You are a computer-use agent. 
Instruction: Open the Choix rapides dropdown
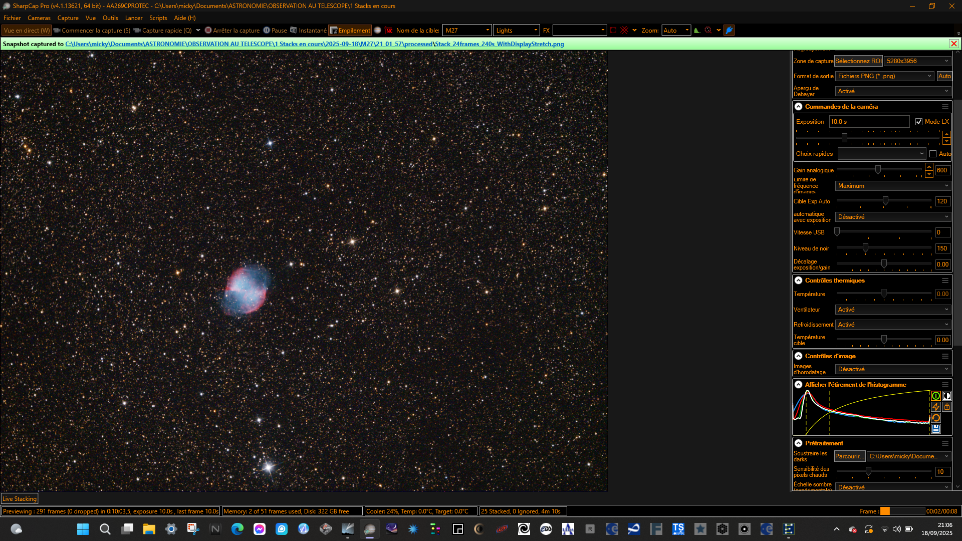point(881,154)
